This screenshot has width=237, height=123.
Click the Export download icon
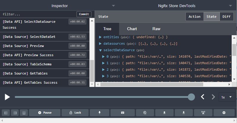point(184,113)
